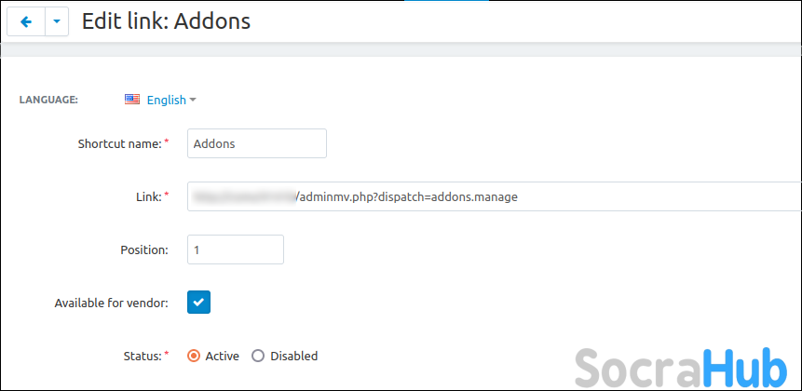The width and height of the screenshot is (802, 391).
Task: Click the Shortcut name label
Action: 120,143
